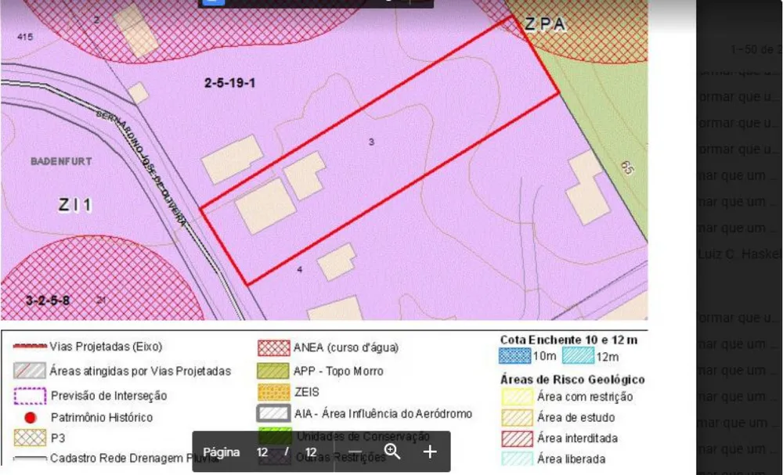Click the Áreas atingidas por Vias Projetadas swatch

[x=30, y=371]
